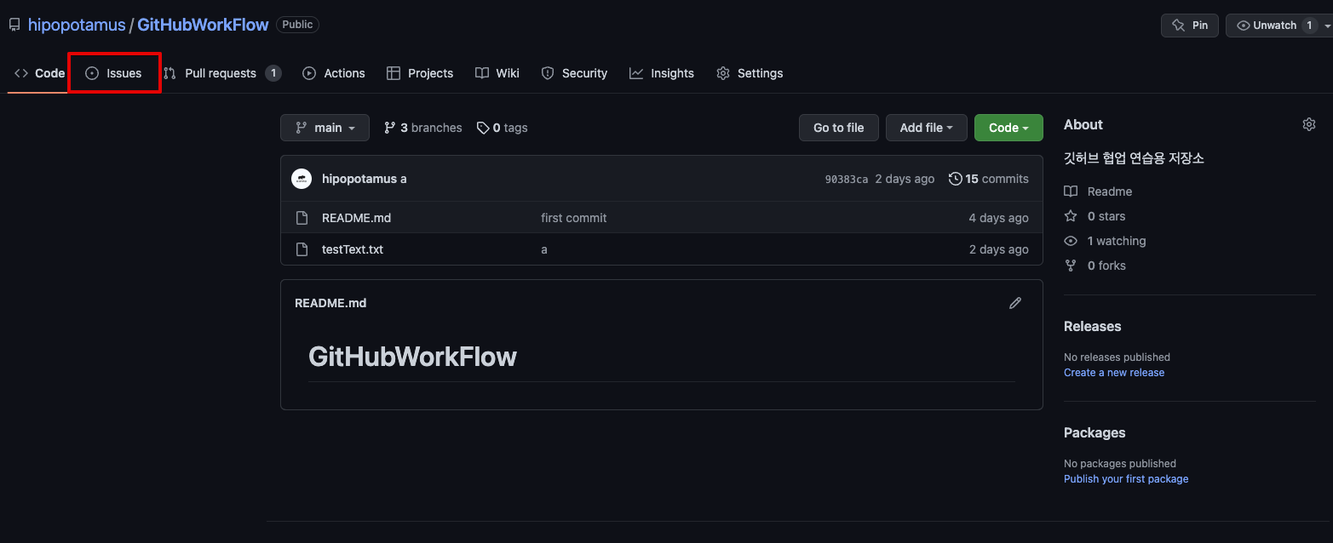
Task: Open the Security tab
Action: (575, 73)
